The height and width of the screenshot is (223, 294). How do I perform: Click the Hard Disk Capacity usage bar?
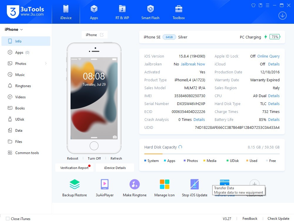pyautogui.click(x=212, y=154)
